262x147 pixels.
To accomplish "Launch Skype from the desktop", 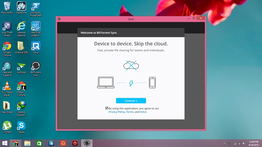I will [x=22, y=126].
